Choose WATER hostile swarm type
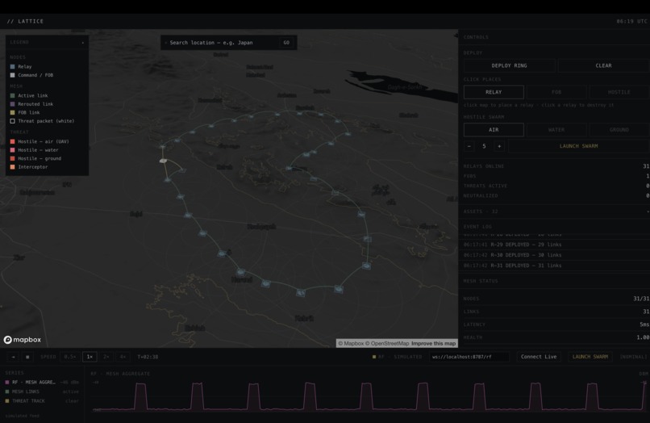Viewport: 650px width, 423px height. (x=556, y=130)
